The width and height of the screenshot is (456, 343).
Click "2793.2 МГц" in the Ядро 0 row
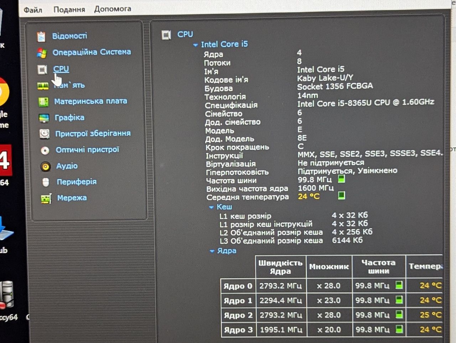tap(280, 286)
